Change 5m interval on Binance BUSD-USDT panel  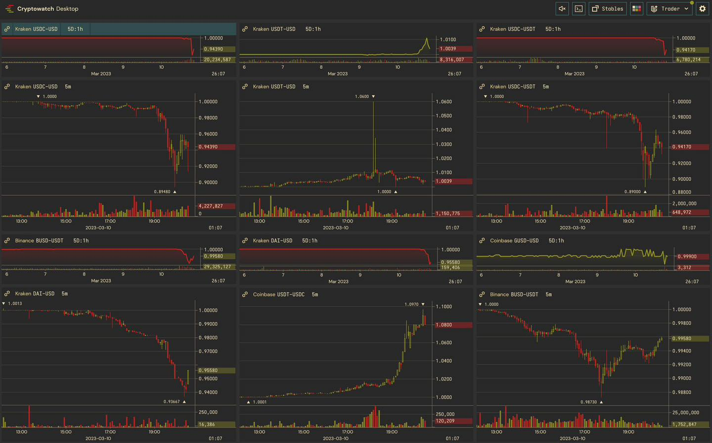tap(548, 294)
